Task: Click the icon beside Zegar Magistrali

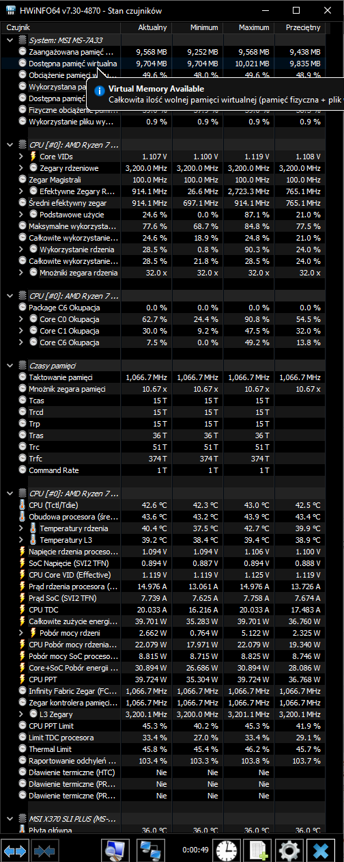Action: [22, 179]
